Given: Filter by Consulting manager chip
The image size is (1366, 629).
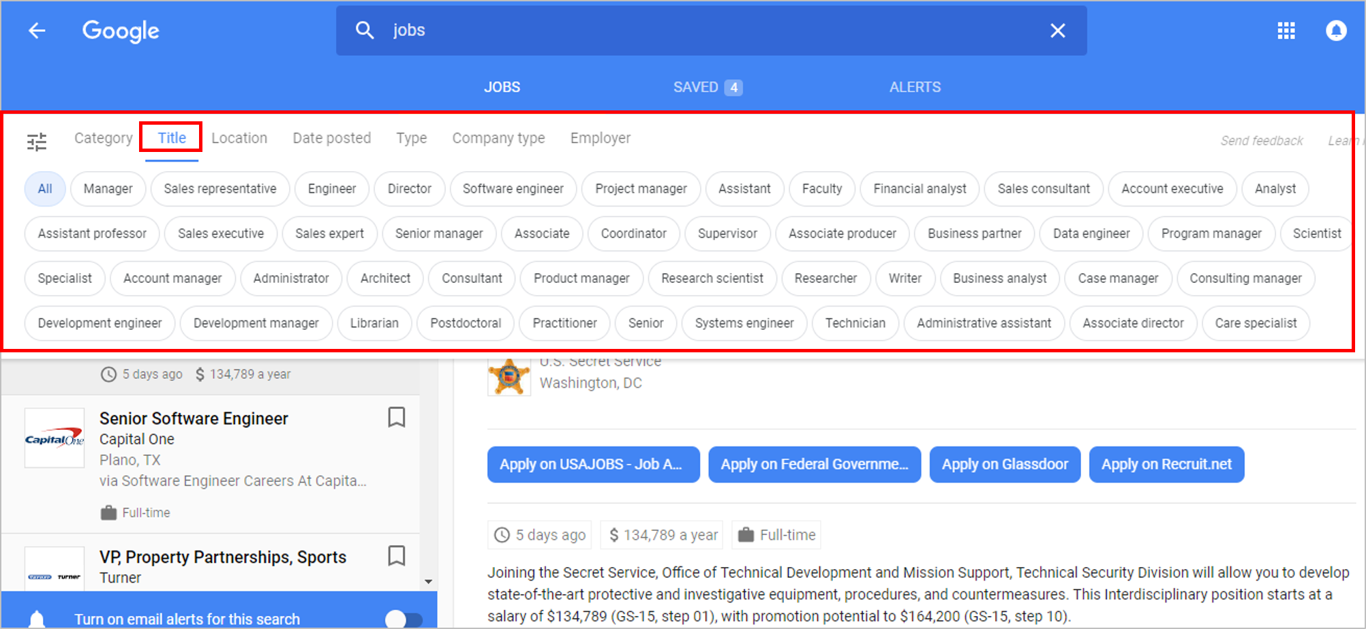Looking at the screenshot, I should (1245, 279).
